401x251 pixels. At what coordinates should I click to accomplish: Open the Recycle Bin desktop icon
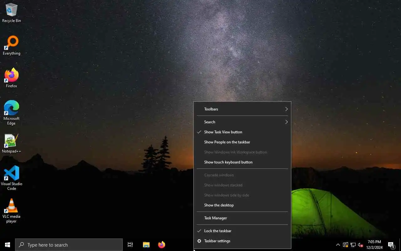click(12, 13)
